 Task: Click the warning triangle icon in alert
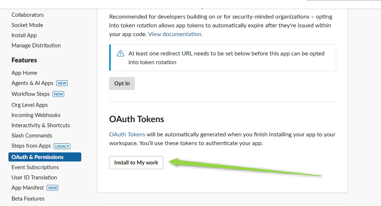tap(121, 54)
